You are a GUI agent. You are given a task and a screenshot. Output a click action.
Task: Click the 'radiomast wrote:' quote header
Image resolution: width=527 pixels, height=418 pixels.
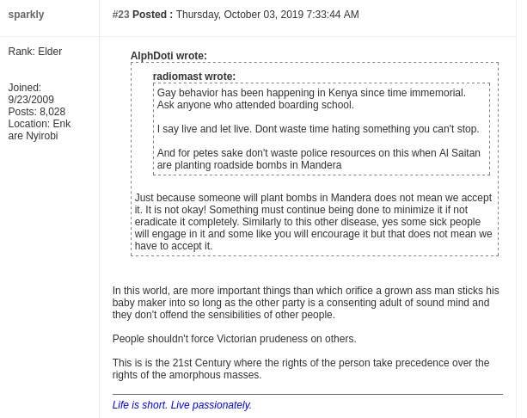[x=194, y=77]
